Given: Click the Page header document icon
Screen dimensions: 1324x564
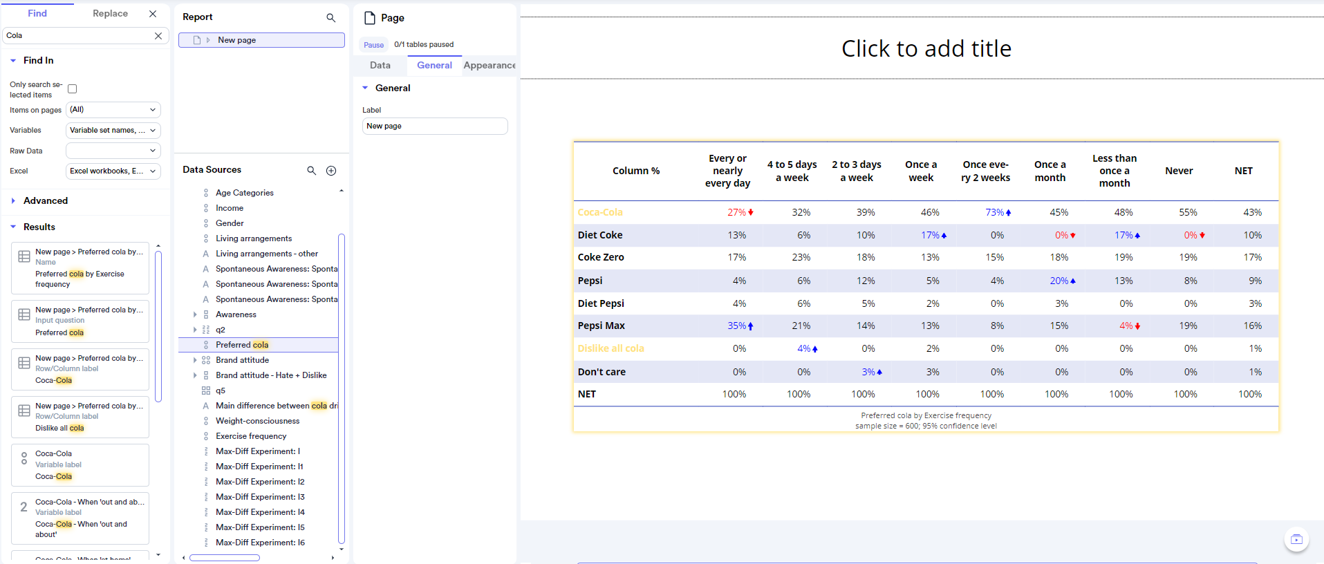Looking at the screenshot, I should pyautogui.click(x=370, y=18).
